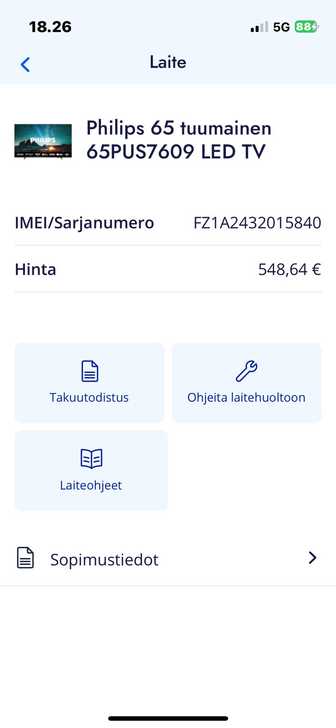The image size is (336, 728).
Task: Tap the price value 548,64 €
Action: click(290, 269)
